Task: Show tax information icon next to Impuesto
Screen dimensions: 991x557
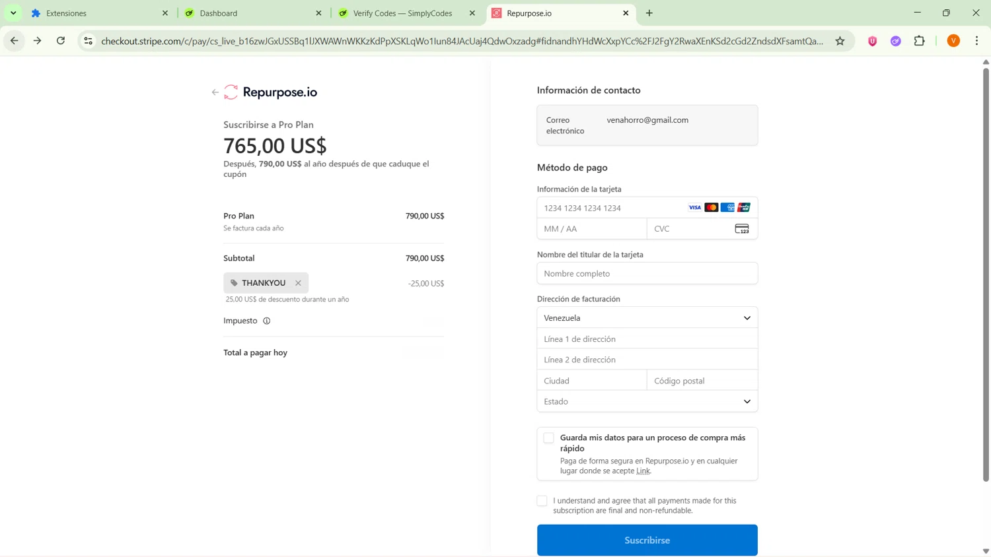Action: pos(267,321)
